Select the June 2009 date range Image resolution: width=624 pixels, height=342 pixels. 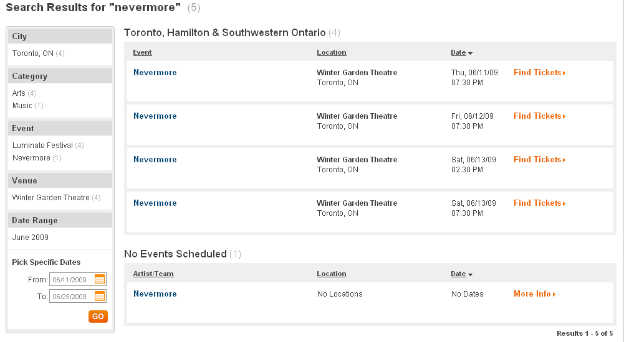coord(31,238)
